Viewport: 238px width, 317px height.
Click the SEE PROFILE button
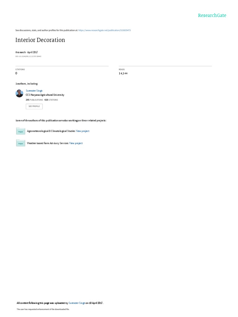point(34,106)
